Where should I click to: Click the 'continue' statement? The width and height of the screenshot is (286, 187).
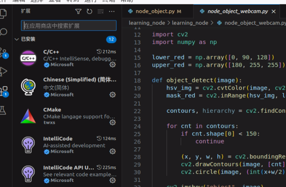point(210,141)
